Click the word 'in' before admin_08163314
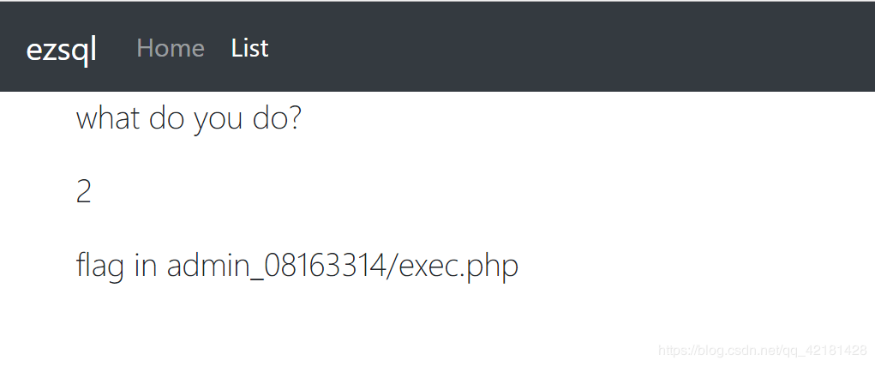Image resolution: width=875 pixels, height=366 pixels. tap(147, 267)
